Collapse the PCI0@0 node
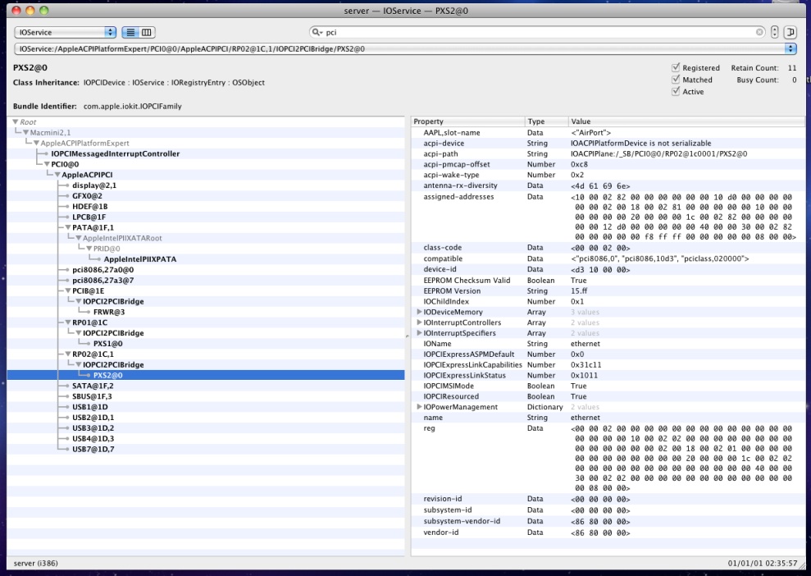The width and height of the screenshot is (811, 576). [x=47, y=164]
